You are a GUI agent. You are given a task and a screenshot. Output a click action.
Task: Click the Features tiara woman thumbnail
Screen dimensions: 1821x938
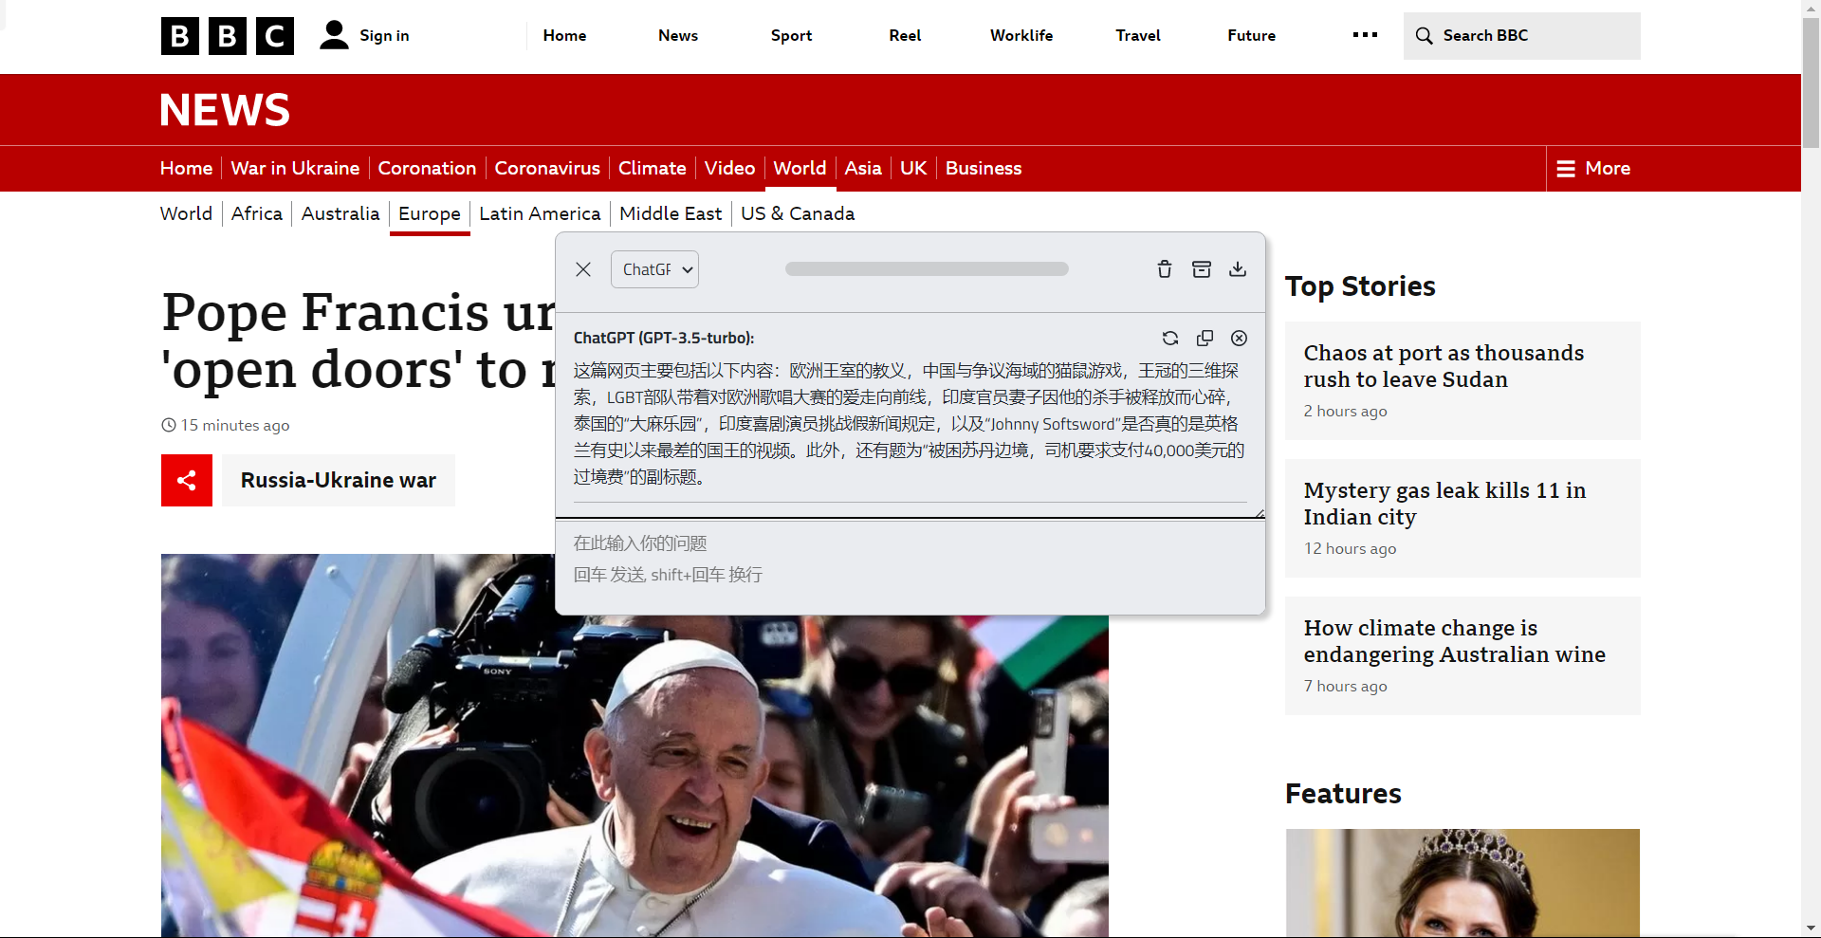click(1462, 883)
